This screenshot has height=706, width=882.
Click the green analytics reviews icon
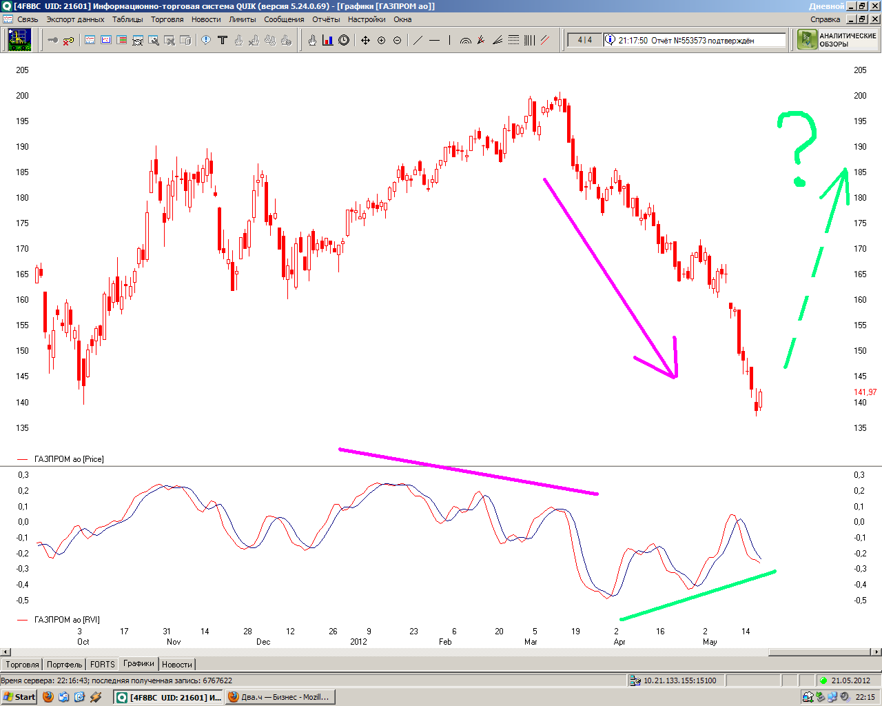click(x=808, y=40)
